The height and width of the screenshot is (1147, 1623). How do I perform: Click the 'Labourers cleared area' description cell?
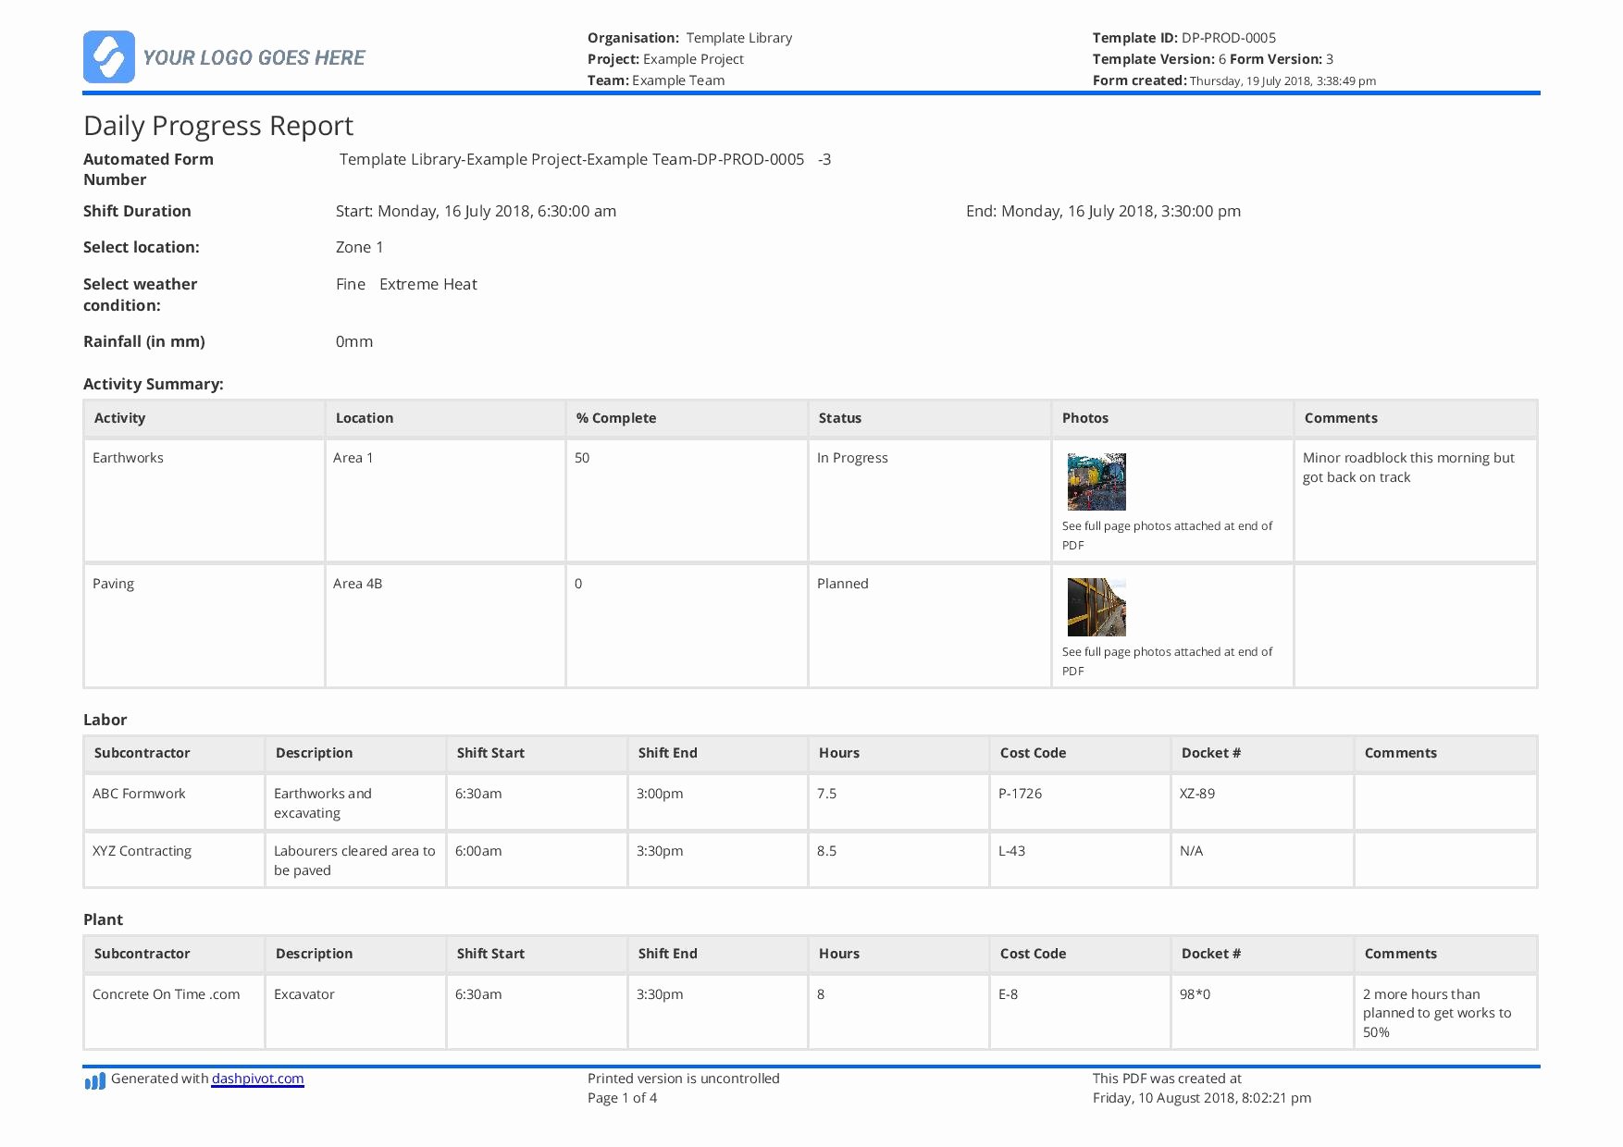pyautogui.click(x=354, y=860)
